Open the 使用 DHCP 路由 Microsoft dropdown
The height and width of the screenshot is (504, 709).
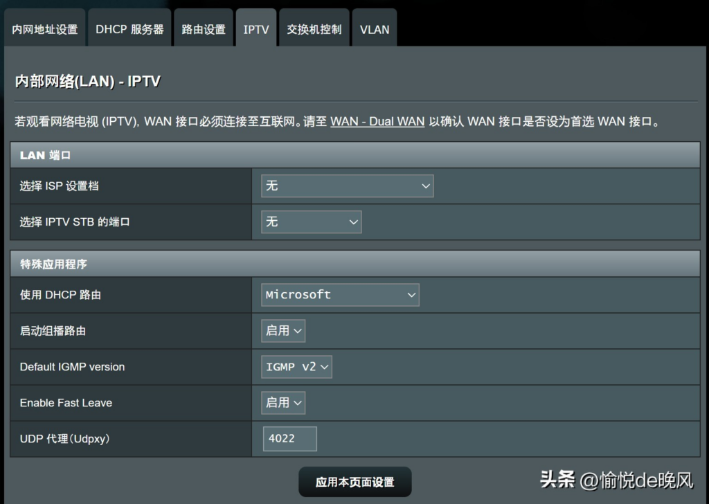(x=340, y=295)
